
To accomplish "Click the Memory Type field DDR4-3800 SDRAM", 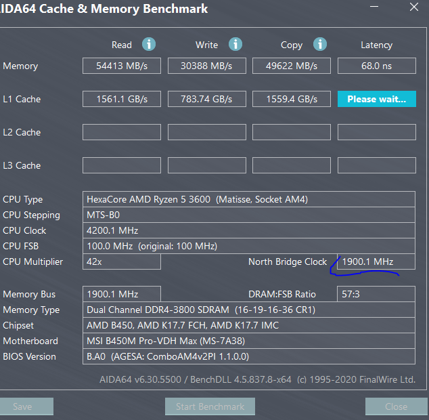I will 249,310.
